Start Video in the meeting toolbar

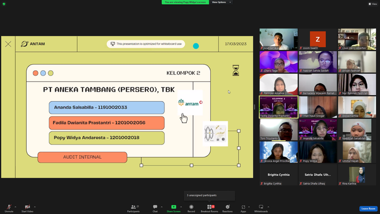[x=27, y=208]
